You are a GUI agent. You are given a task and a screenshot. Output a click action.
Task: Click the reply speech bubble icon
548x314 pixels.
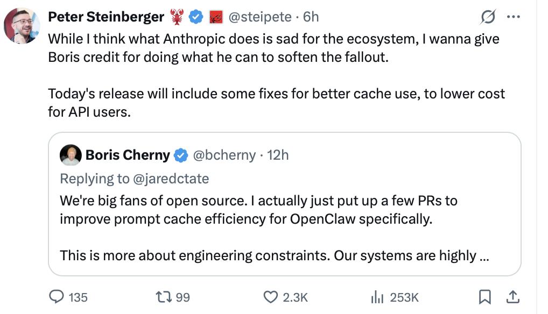click(x=57, y=297)
